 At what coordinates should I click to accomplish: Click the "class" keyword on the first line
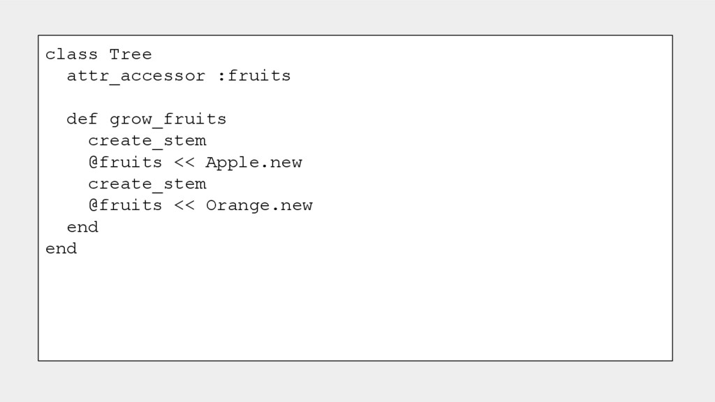coord(71,54)
